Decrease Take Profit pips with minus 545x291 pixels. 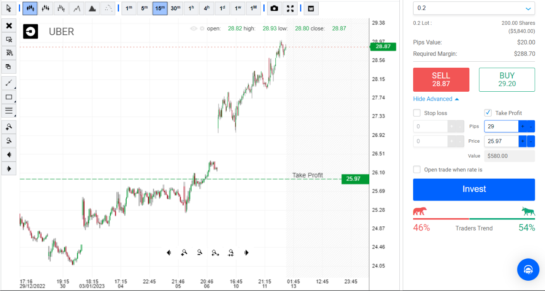531,126
